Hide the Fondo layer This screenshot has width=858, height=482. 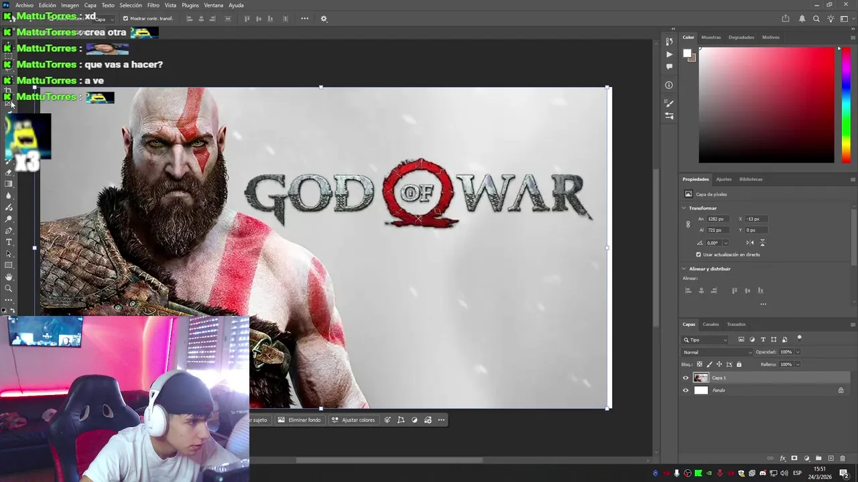point(685,390)
